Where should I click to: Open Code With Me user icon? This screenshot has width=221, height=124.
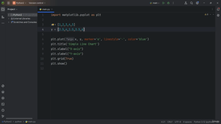(x=186, y=3)
